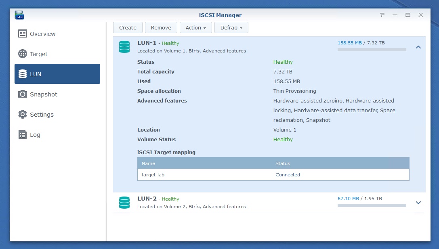Expand the LUN-2 details panel
Screen dimensions: 439x249
coord(418,203)
